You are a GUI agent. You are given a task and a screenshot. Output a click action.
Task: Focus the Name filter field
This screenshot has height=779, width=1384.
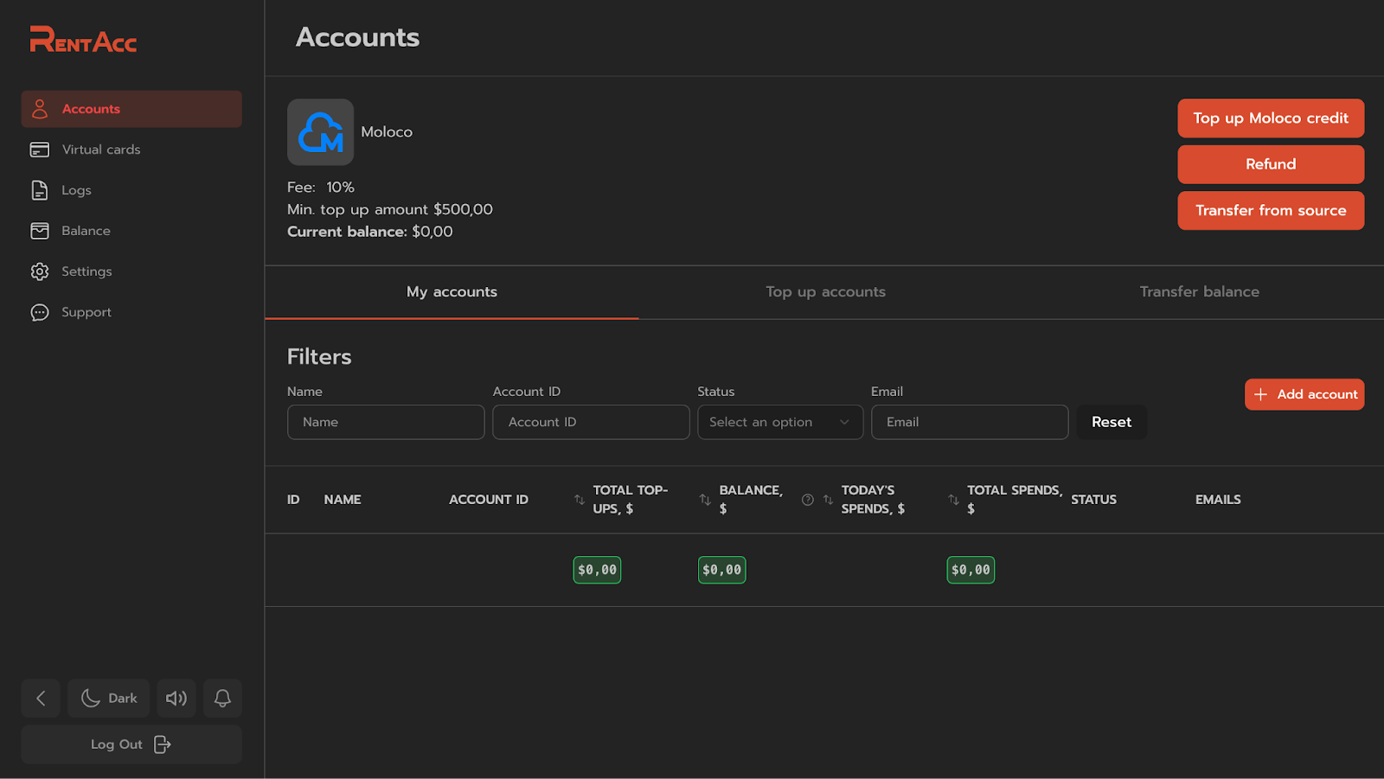(386, 422)
